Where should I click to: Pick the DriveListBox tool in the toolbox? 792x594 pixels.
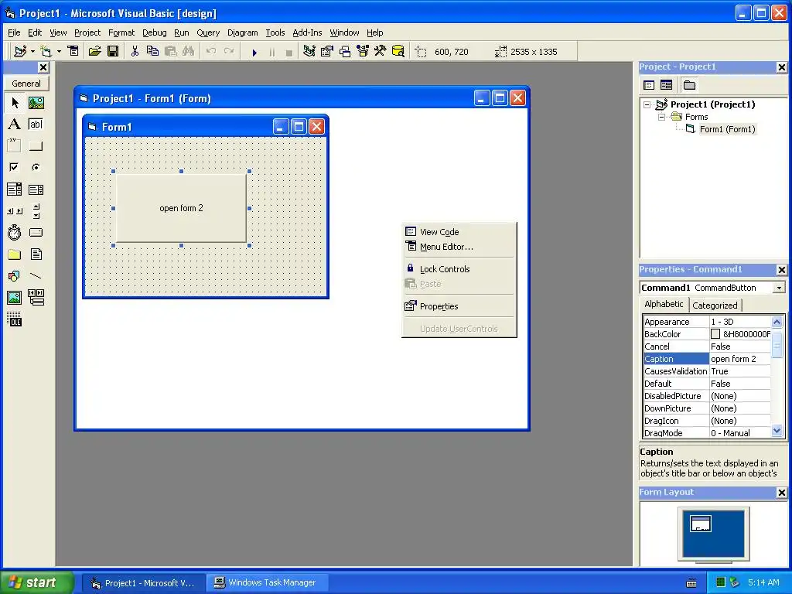click(36, 232)
